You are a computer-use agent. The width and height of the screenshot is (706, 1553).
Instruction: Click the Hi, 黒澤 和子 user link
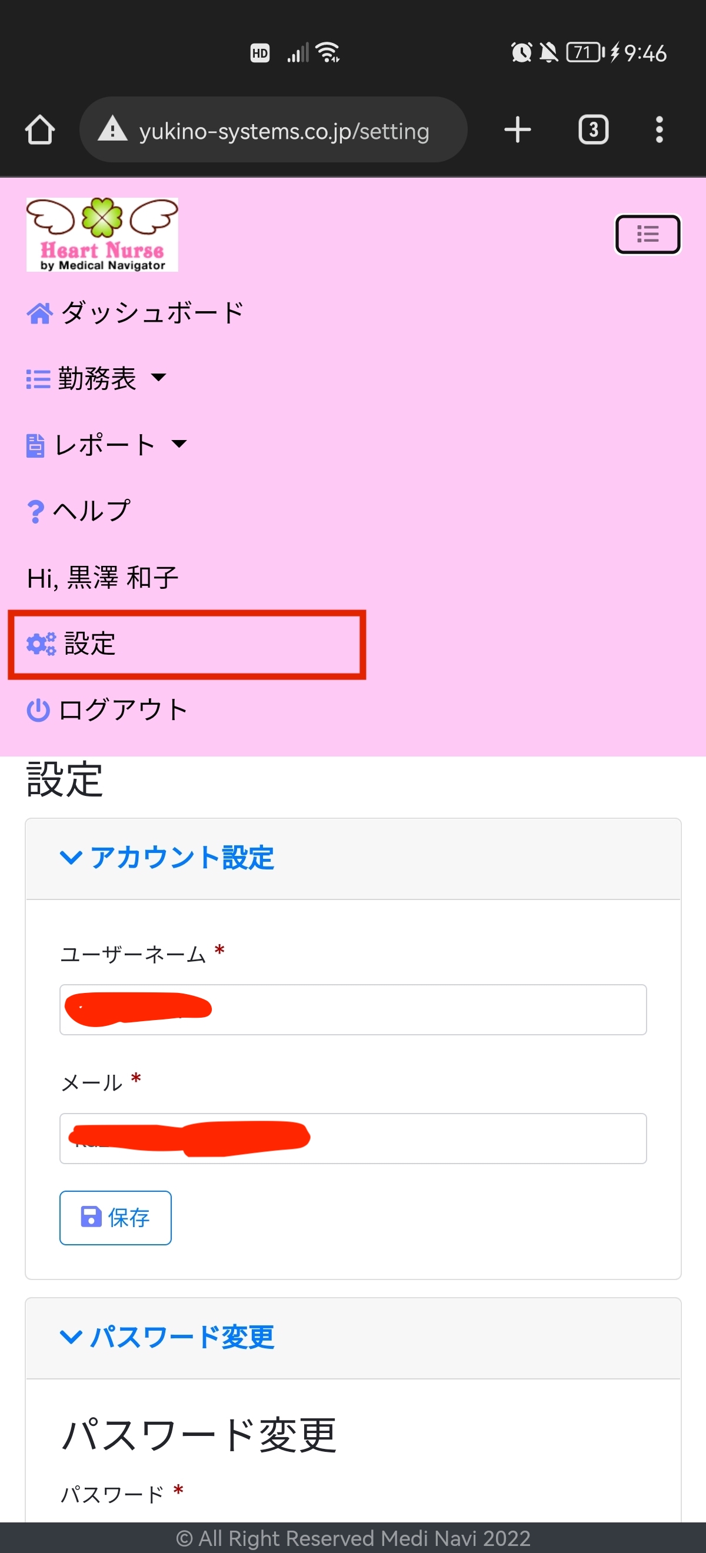102,578
